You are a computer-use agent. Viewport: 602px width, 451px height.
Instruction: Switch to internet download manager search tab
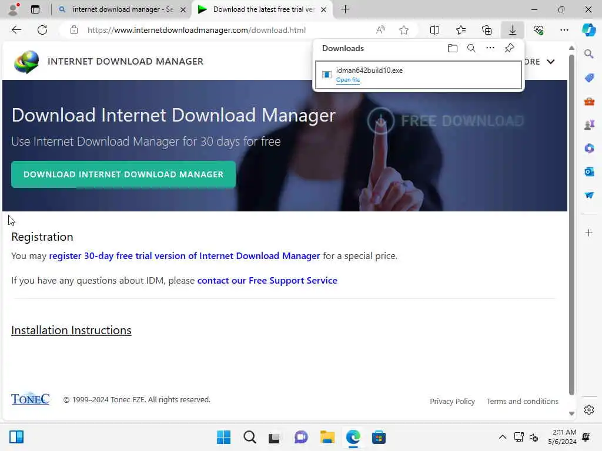tap(122, 9)
